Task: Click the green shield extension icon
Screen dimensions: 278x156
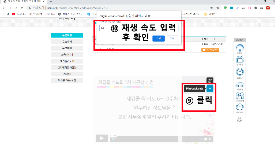Action: click(225, 8)
